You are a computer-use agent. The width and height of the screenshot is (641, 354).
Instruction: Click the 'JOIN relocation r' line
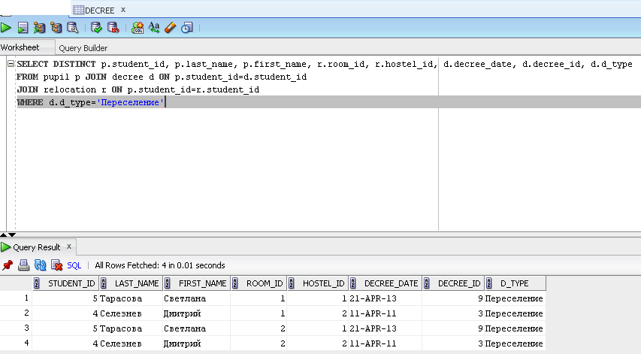point(138,89)
